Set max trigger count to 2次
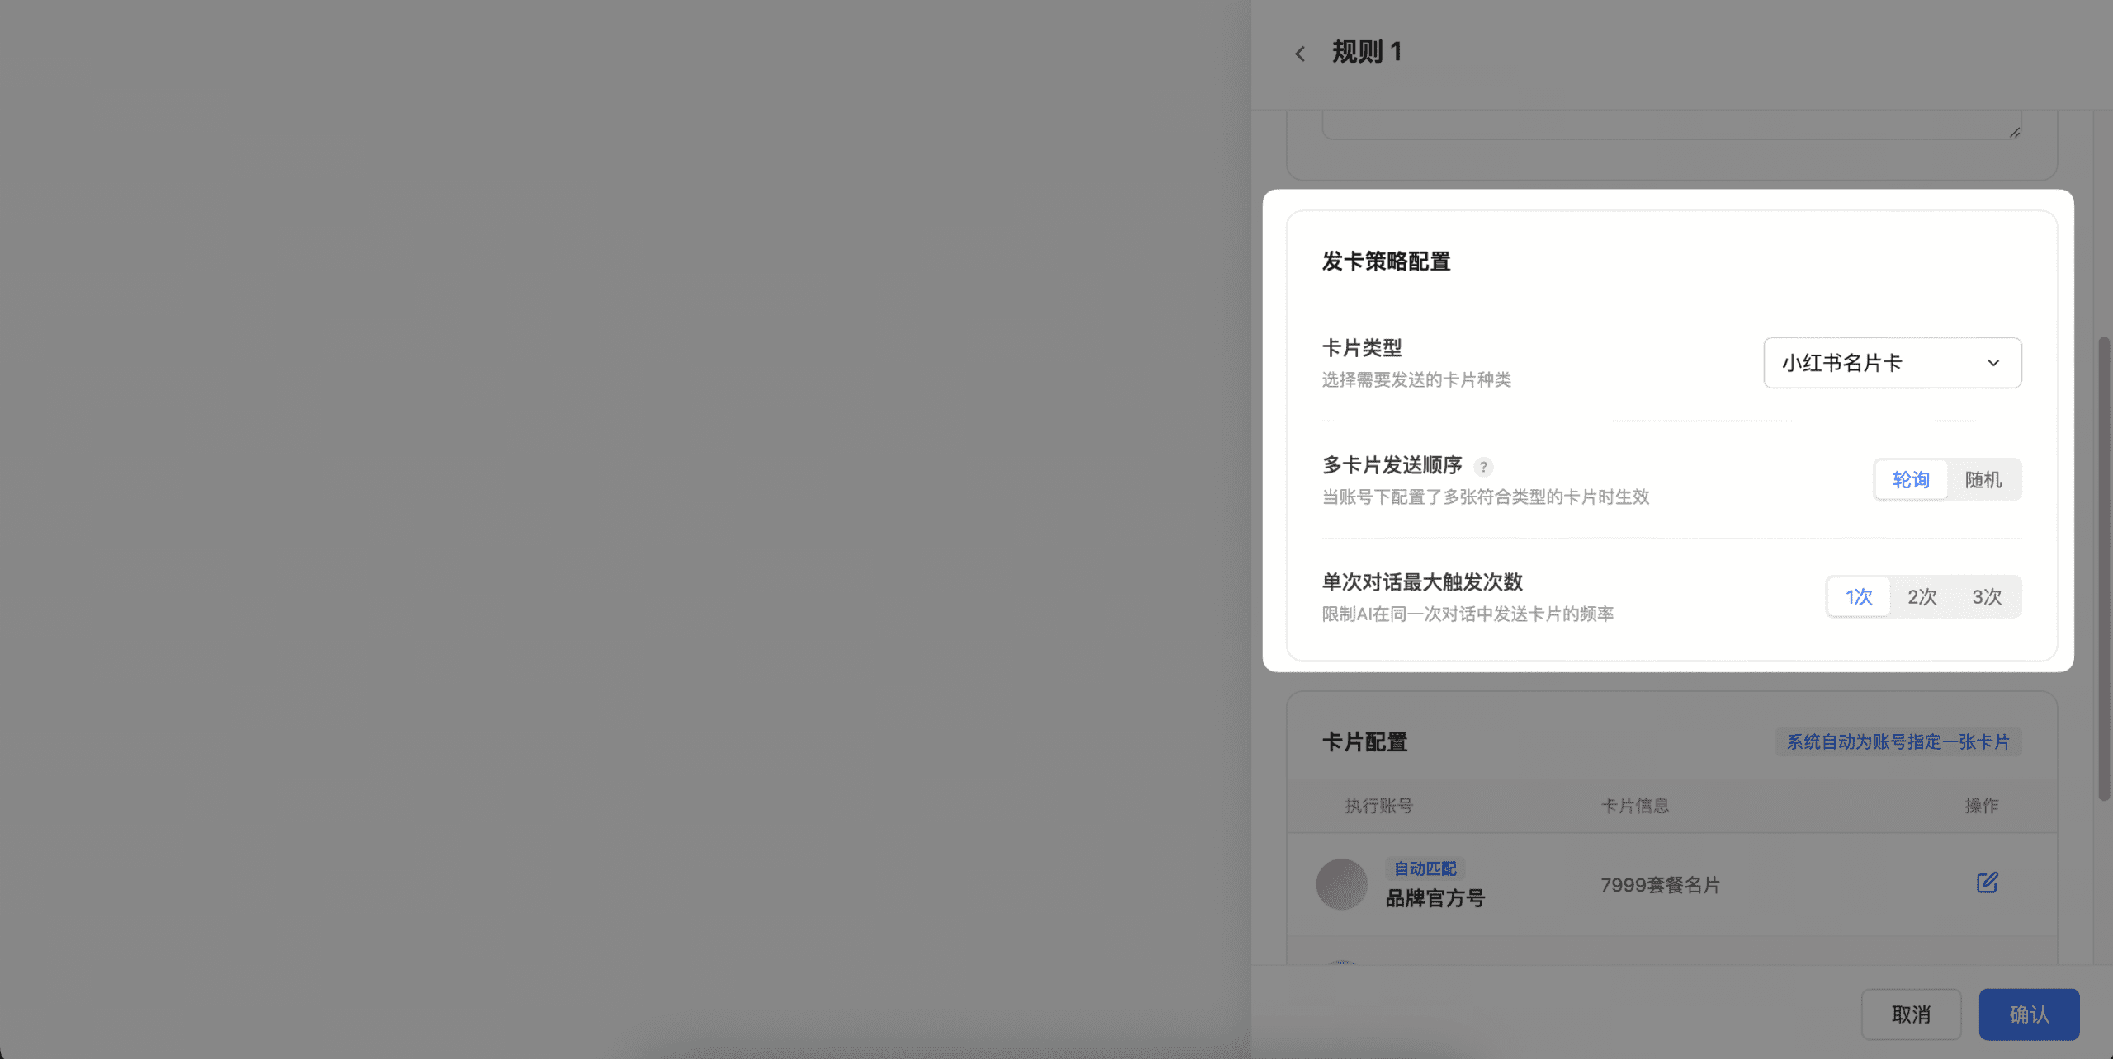Viewport: 2113px width, 1059px height. pyautogui.click(x=1922, y=597)
